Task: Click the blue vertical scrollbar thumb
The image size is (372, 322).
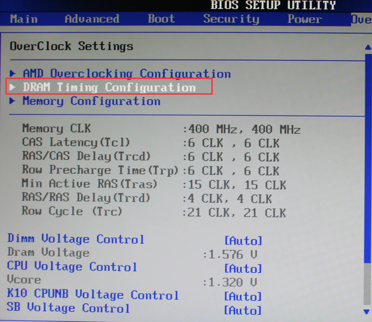Action: pyautogui.click(x=368, y=158)
